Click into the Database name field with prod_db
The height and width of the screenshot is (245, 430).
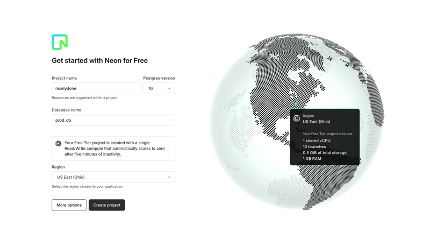coord(113,121)
